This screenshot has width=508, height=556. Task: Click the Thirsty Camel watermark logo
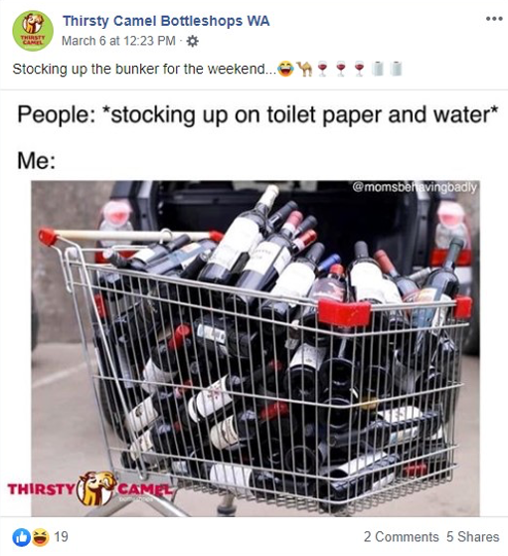pos(90,488)
